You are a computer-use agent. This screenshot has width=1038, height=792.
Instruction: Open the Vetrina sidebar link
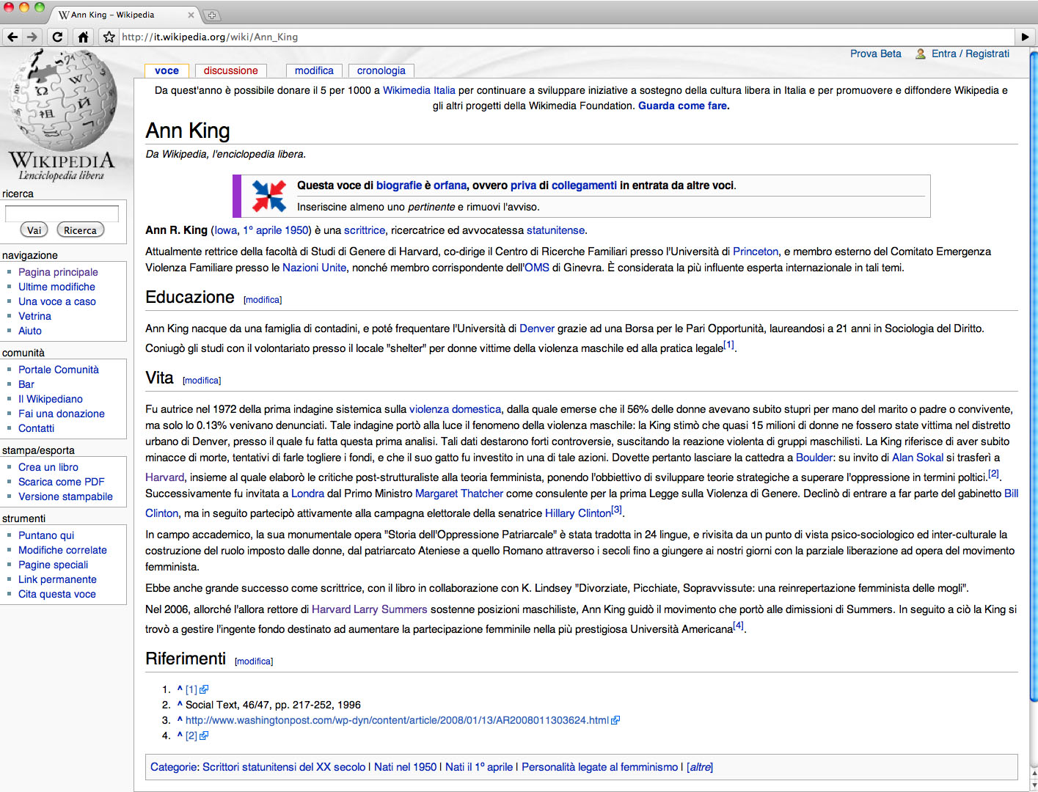click(x=34, y=316)
